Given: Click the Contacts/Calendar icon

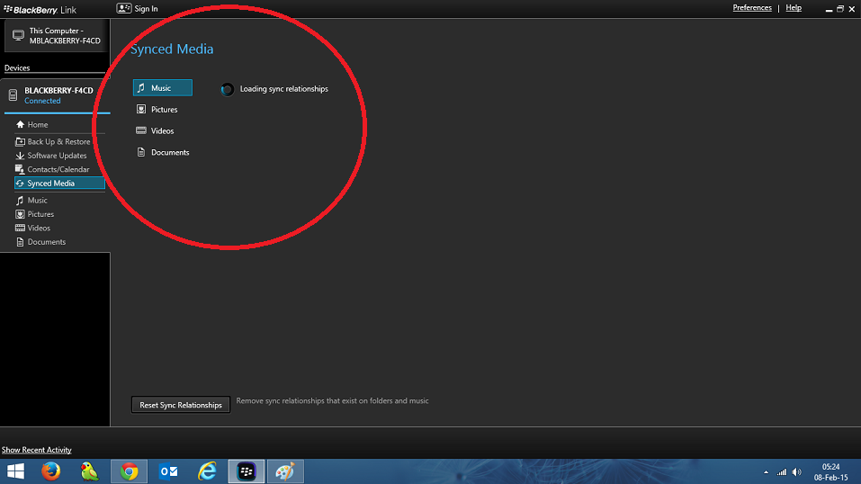Looking at the screenshot, I should (20, 169).
